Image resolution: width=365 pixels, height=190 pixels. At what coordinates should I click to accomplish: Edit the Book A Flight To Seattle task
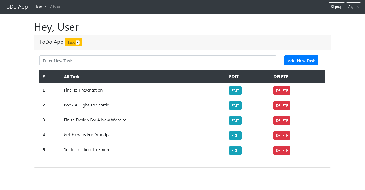click(x=235, y=106)
